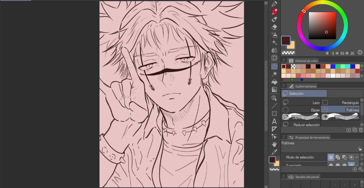Choose the Lazo sub tool
The width and height of the screenshot is (364, 188).
[301, 103]
